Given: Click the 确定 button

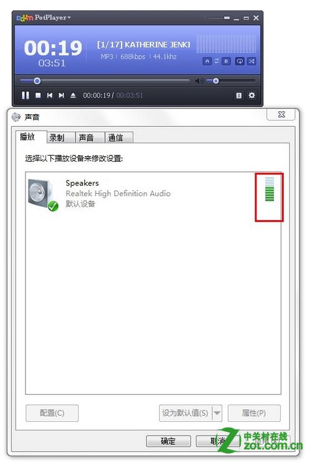Looking at the screenshot, I should tap(168, 441).
